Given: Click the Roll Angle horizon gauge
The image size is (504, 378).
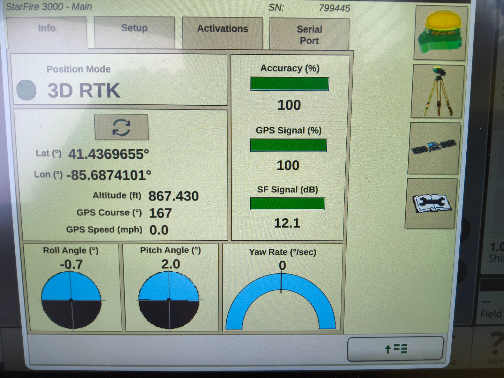Looking at the screenshot, I should 72,300.
